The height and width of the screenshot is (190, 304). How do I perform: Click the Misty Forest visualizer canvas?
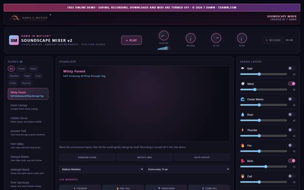[145, 103]
